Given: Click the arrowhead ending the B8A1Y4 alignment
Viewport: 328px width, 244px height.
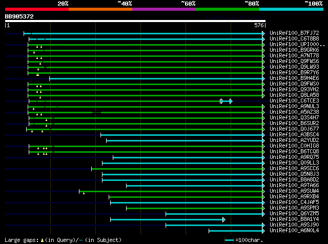Looking at the screenshot, I should (x=224, y=219).
